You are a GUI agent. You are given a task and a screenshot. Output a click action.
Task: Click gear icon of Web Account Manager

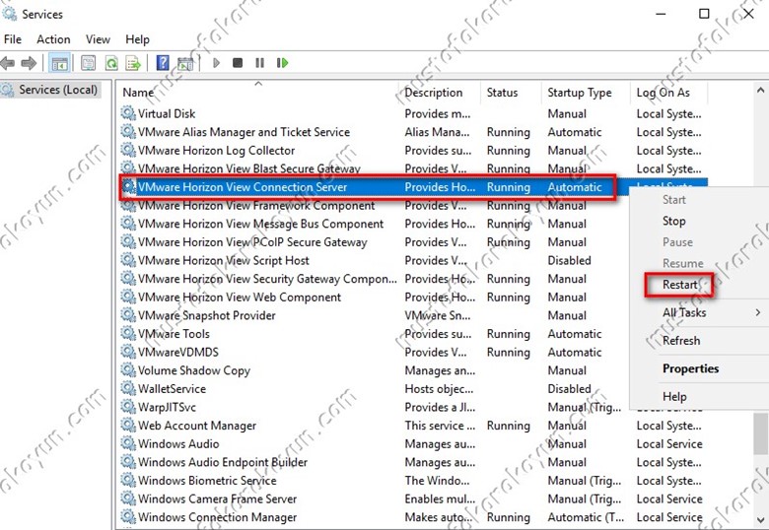click(128, 426)
